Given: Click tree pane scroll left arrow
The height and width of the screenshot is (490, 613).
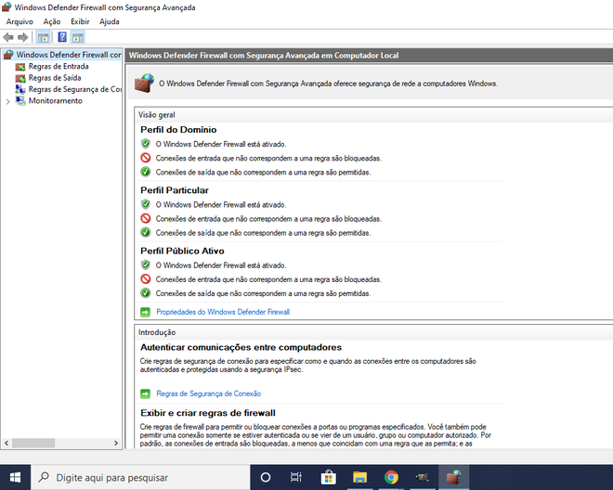Looking at the screenshot, I should [7, 443].
